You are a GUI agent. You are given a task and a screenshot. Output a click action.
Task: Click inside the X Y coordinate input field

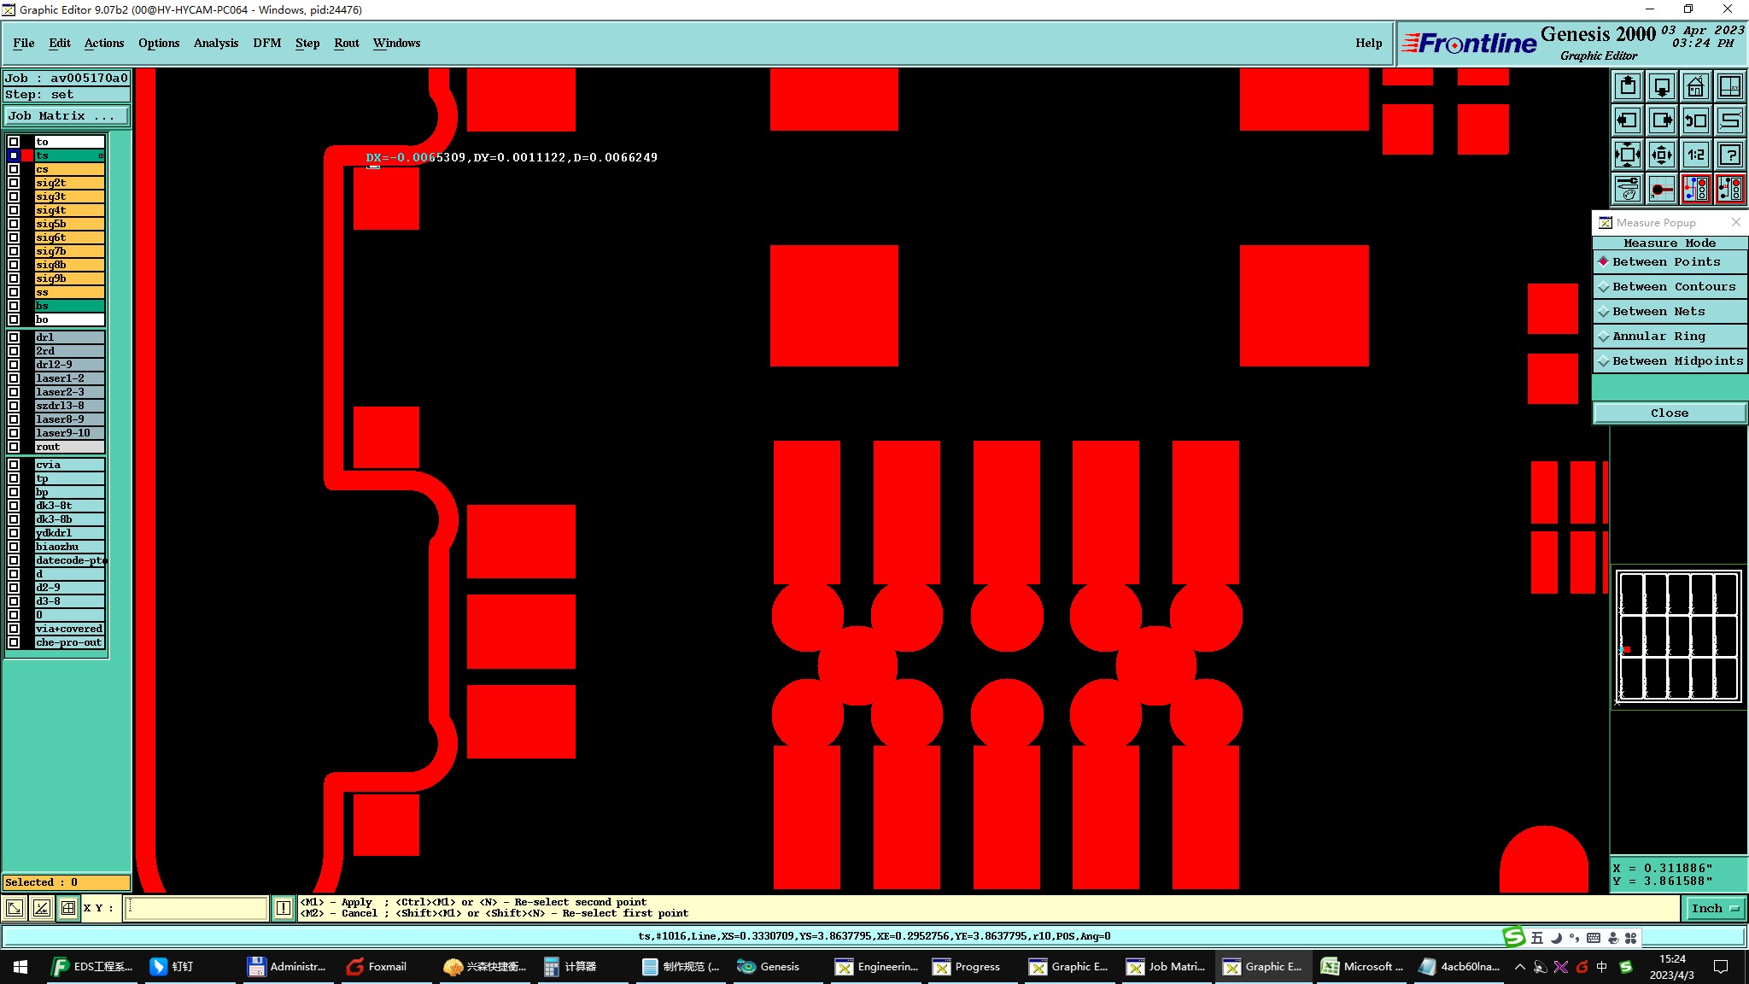tap(196, 908)
